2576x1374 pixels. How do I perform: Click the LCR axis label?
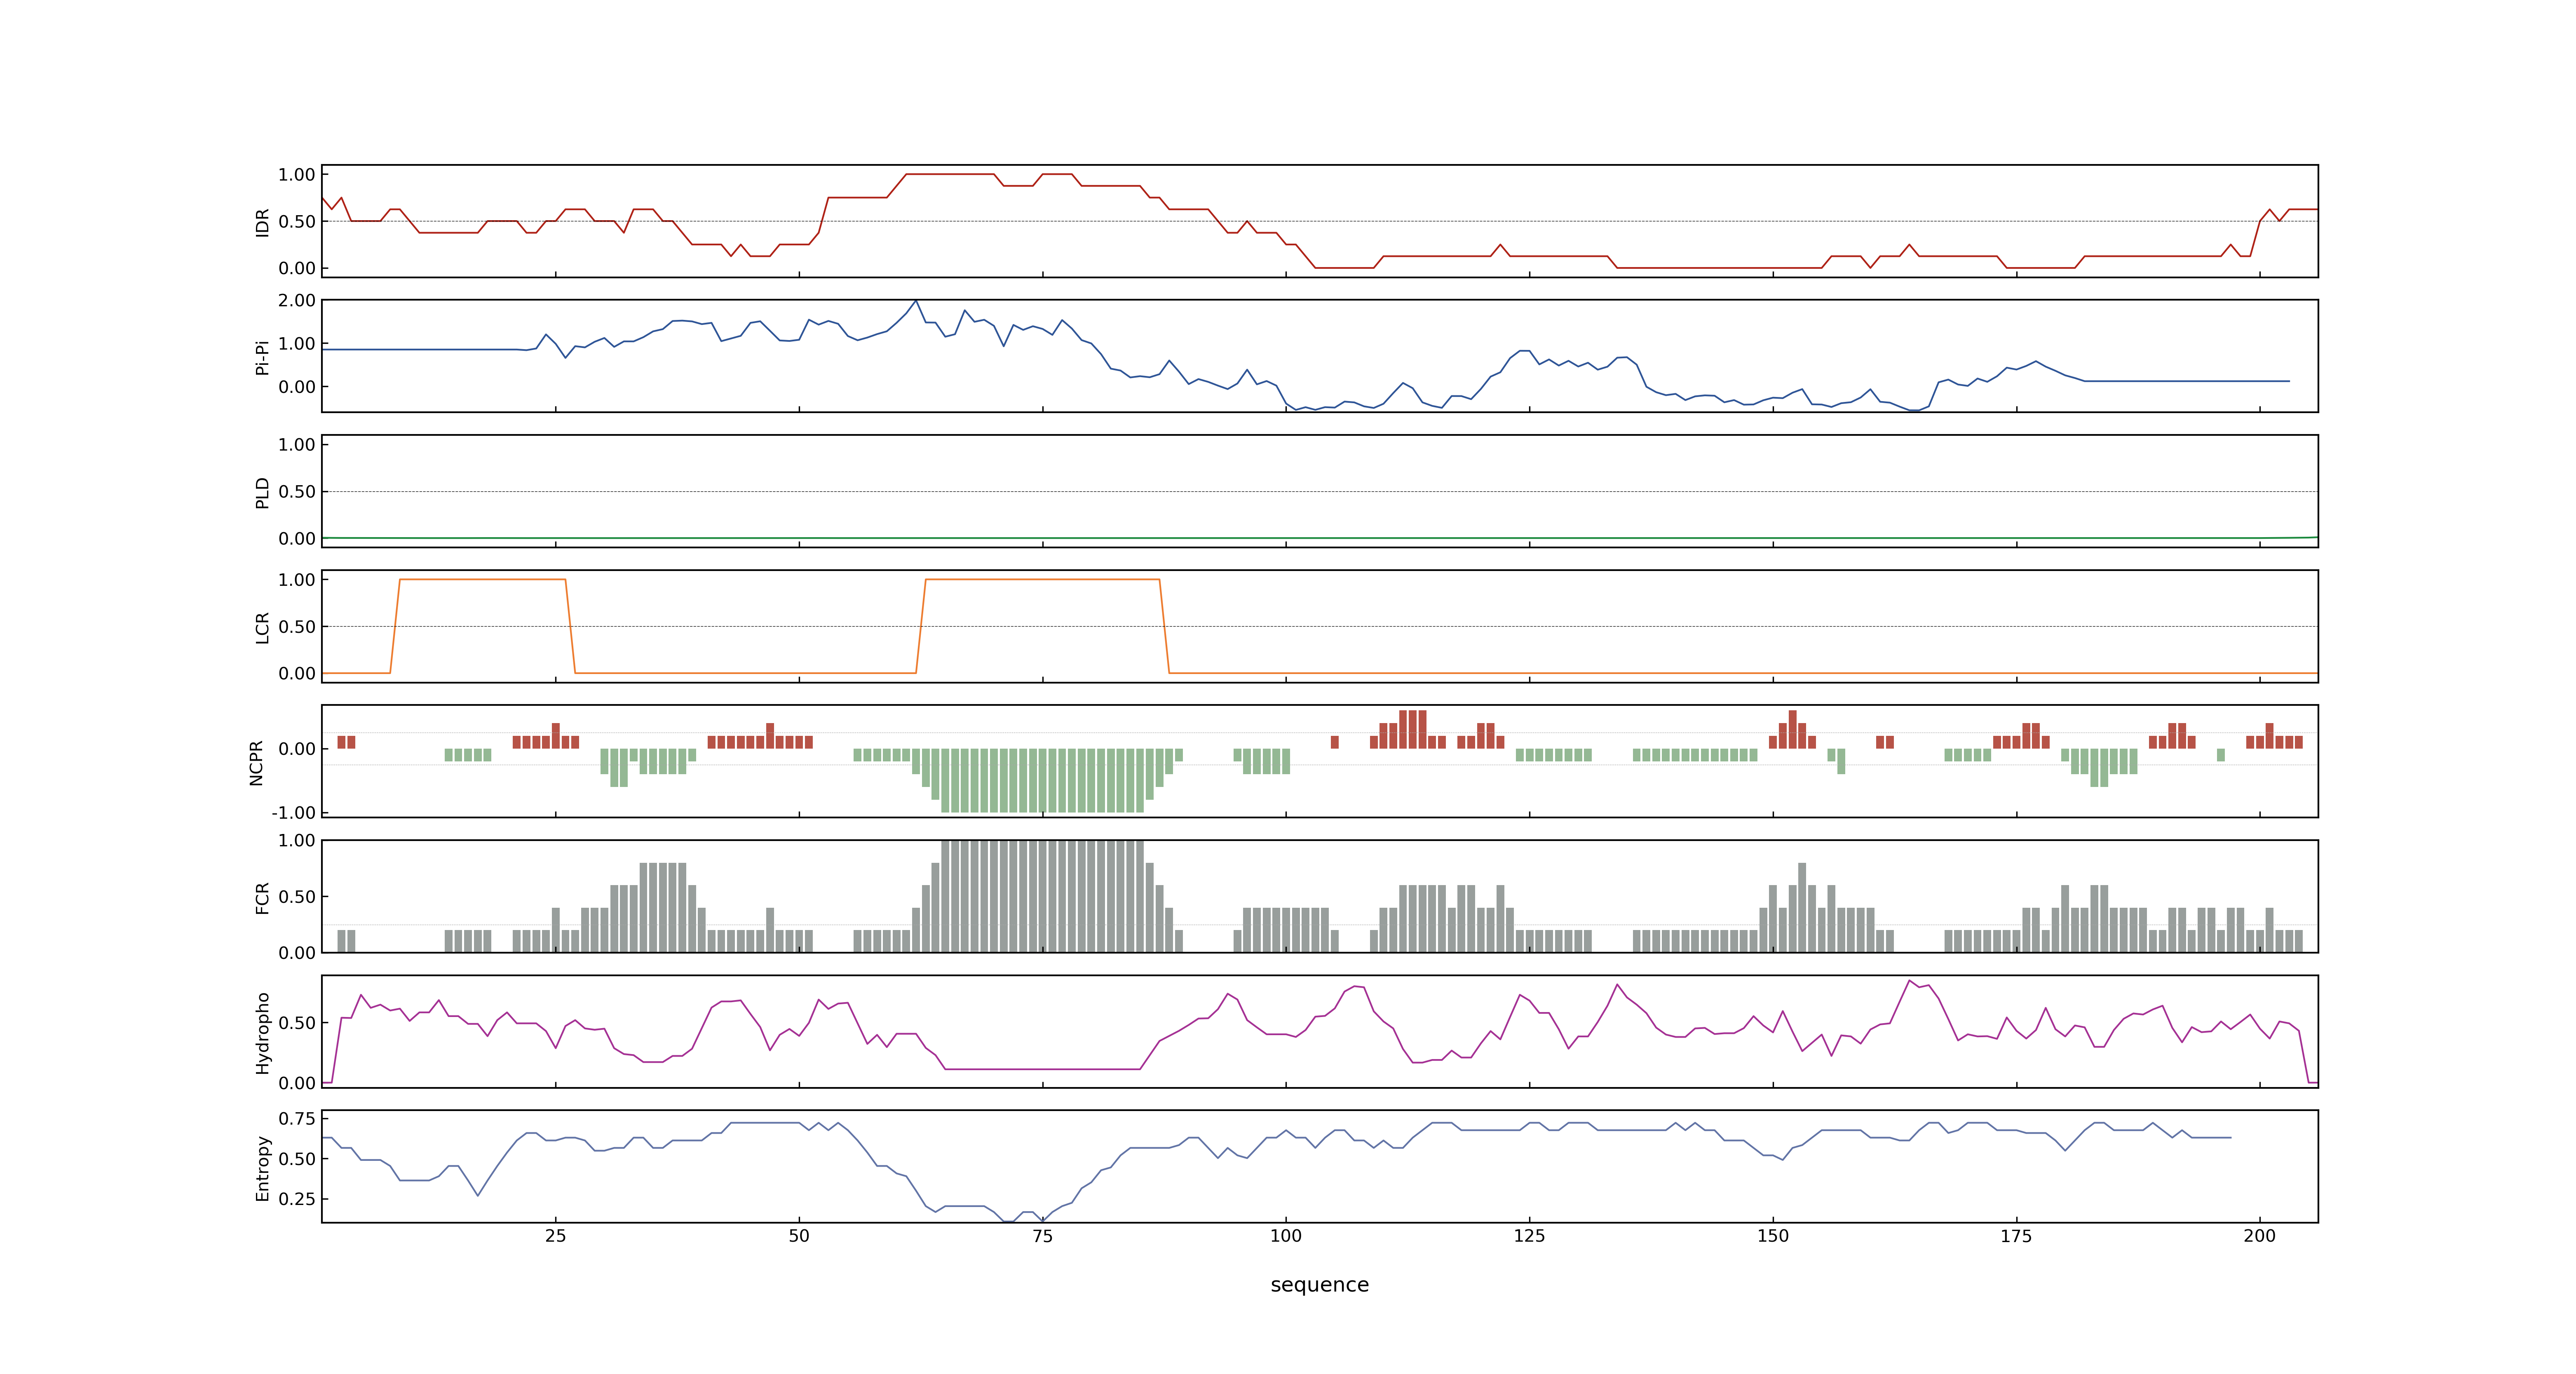262,627
